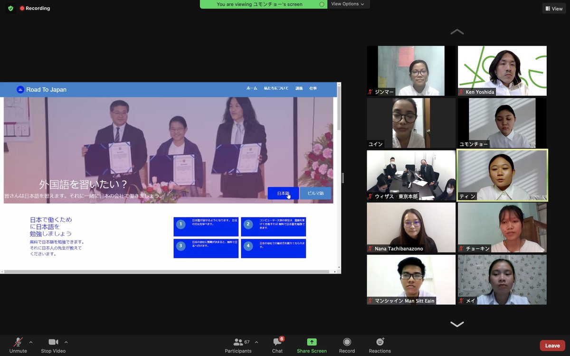
Task: Click feature card number 1
Action: [x=206, y=227]
